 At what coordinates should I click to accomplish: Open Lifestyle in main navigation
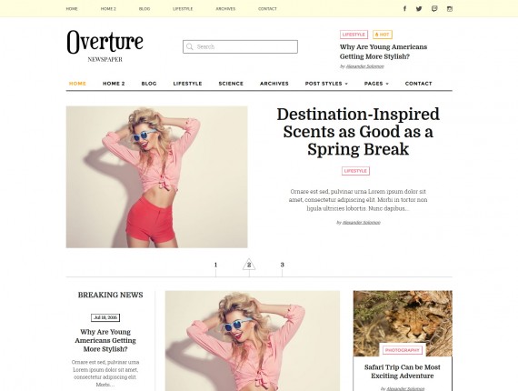(187, 84)
